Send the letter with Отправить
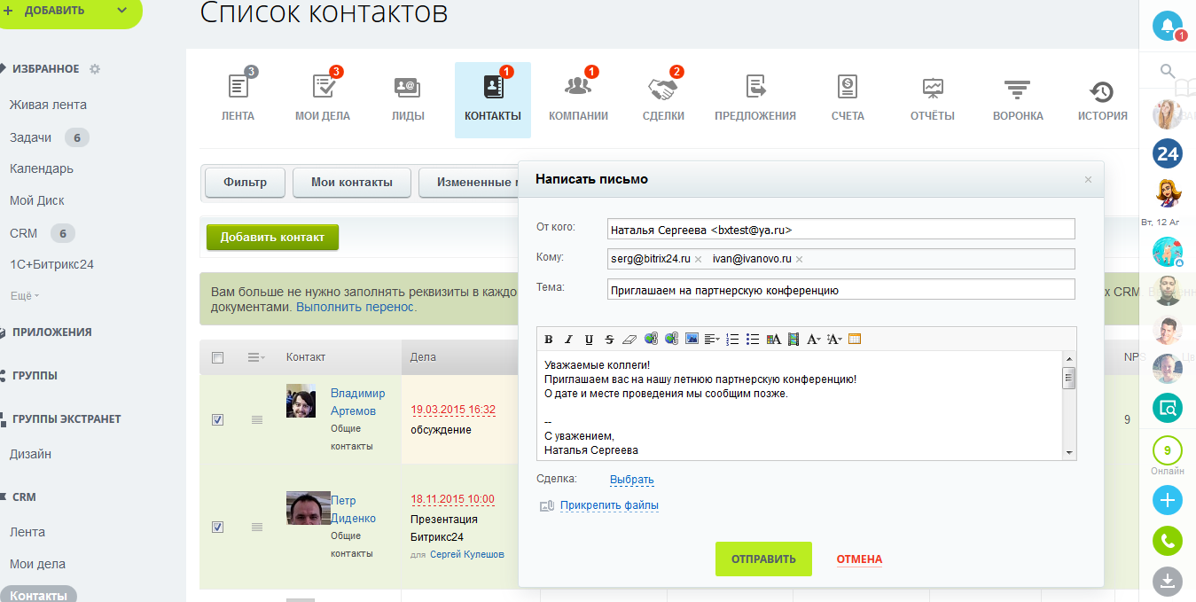Image resolution: width=1196 pixels, height=602 pixels. (x=763, y=559)
